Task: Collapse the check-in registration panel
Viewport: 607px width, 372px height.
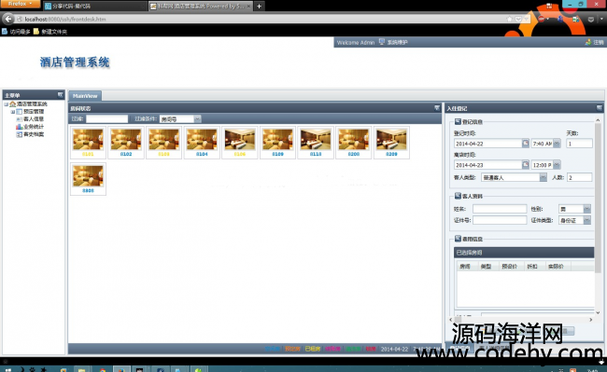Action: [599, 108]
